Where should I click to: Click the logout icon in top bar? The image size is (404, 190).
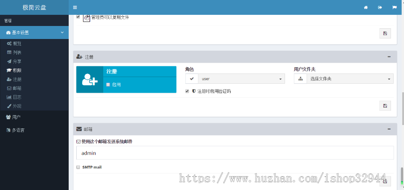click(x=380, y=8)
